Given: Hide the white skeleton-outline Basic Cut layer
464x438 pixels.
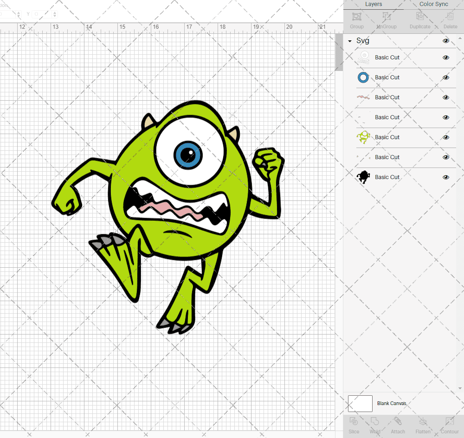Looking at the screenshot, I should 445,58.
